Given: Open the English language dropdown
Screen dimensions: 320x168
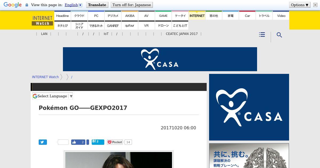Looking at the screenshot, I should (73, 5).
